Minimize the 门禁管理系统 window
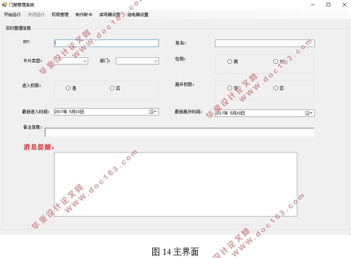 tap(313, 5)
